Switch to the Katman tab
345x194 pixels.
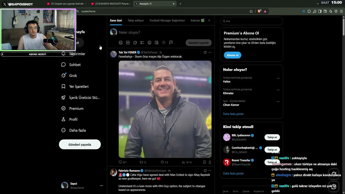(198, 20)
